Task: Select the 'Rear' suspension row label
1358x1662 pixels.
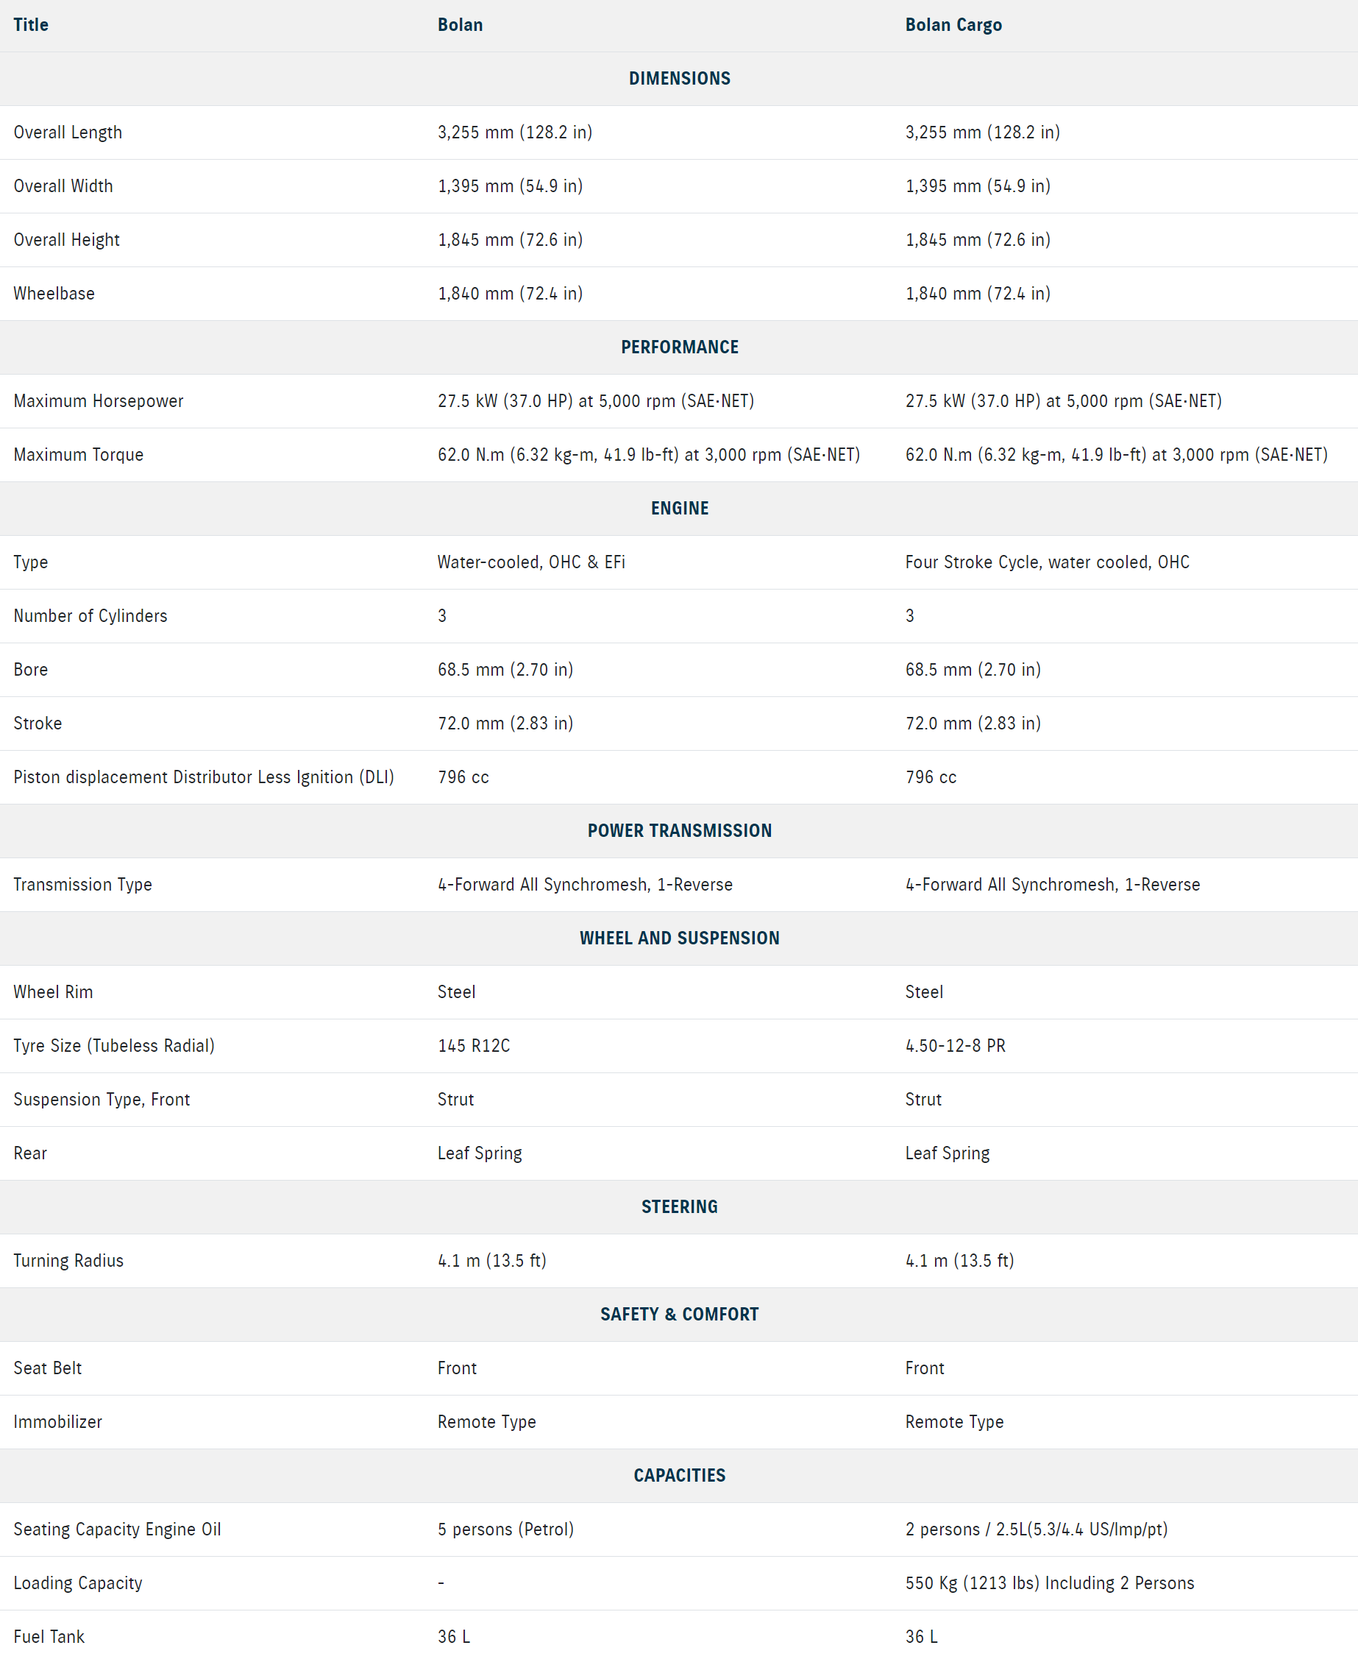Action: (x=30, y=1153)
